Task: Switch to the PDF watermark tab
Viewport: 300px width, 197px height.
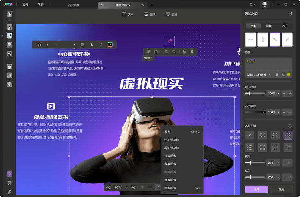Action: 284,26
